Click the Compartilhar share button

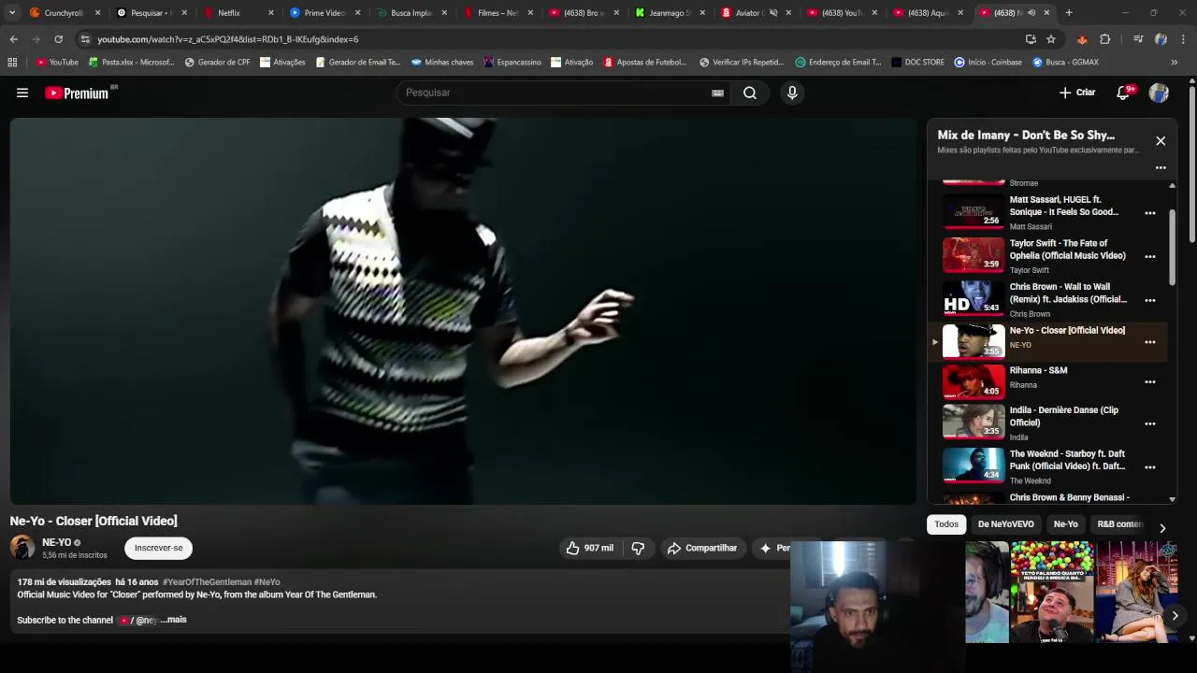pyautogui.click(x=702, y=548)
